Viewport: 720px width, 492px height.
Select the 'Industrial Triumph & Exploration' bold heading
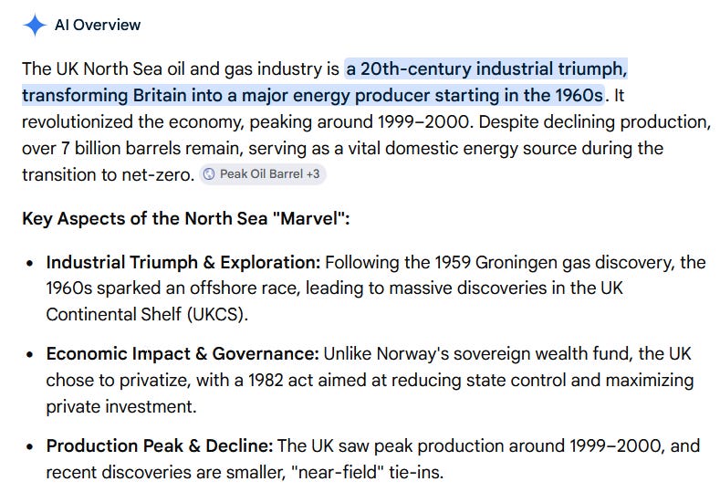tap(183, 263)
